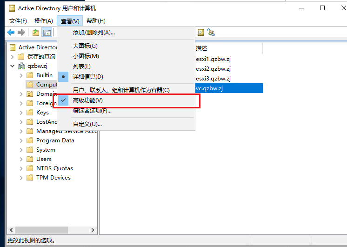Click the Find objects toolbar icon

[201, 32]
